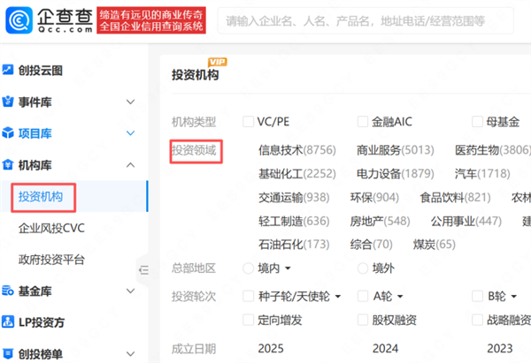Focus the company name search box
This screenshot has width=531, height=363.
tap(366, 21)
